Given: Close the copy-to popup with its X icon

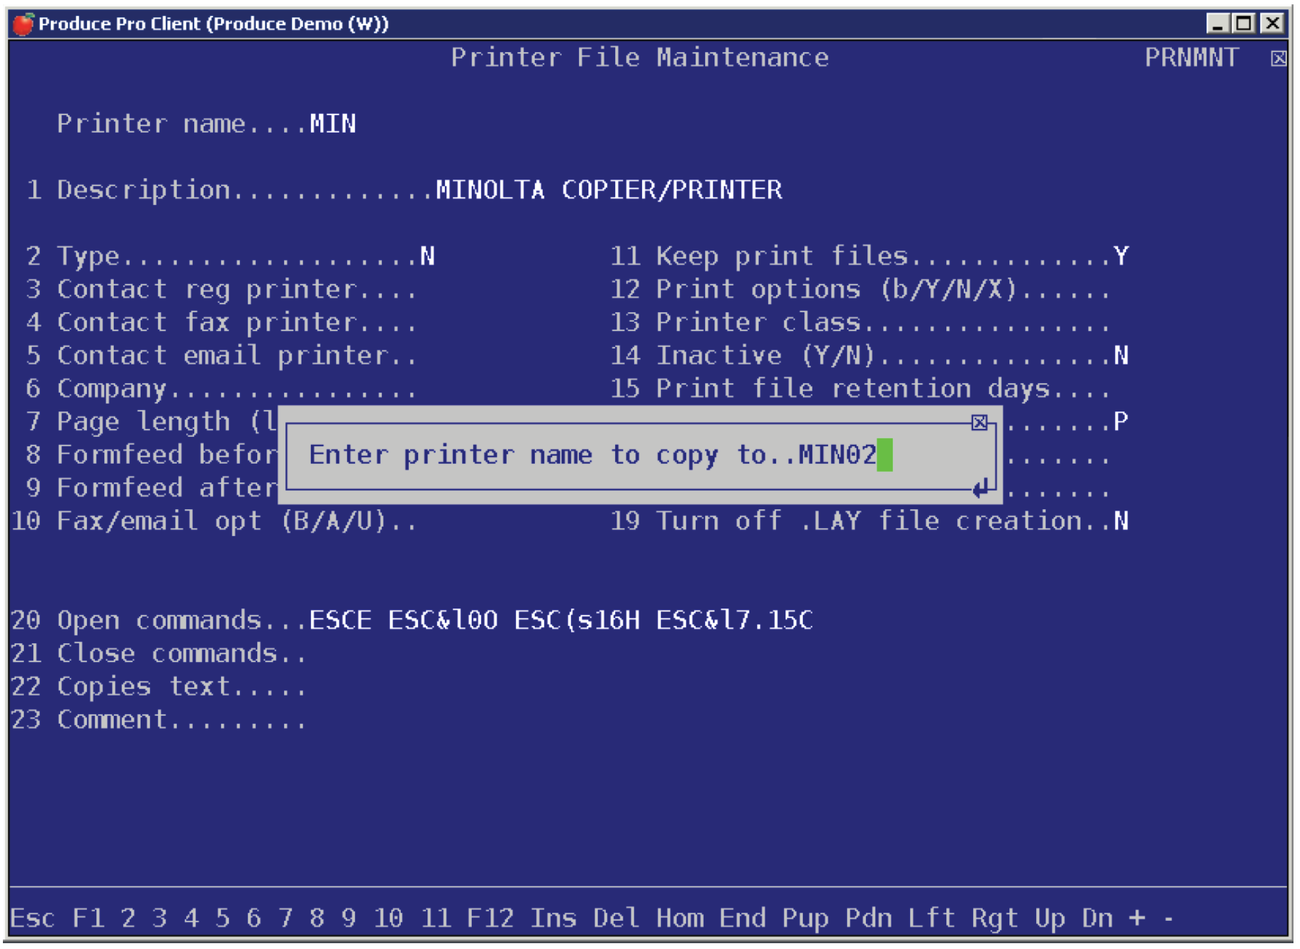Looking at the screenshot, I should 979,422.
